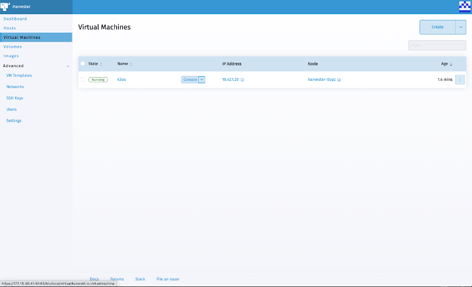The width and height of the screenshot is (472, 287).
Task: Click the Create button
Action: (x=438, y=27)
